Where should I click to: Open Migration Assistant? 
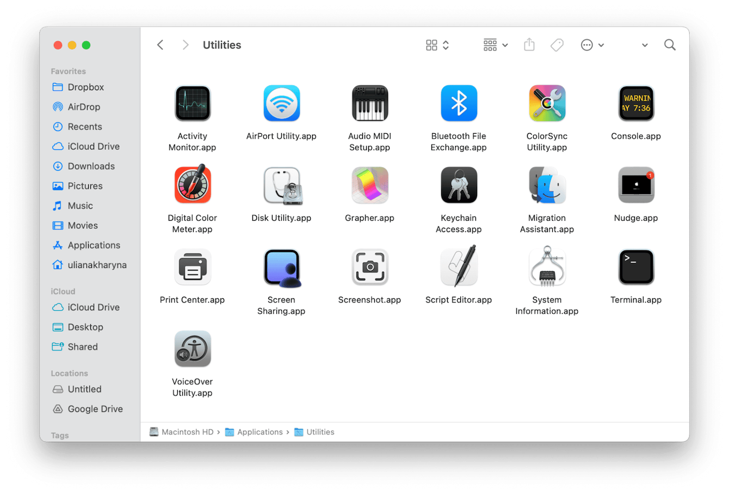pyautogui.click(x=547, y=185)
